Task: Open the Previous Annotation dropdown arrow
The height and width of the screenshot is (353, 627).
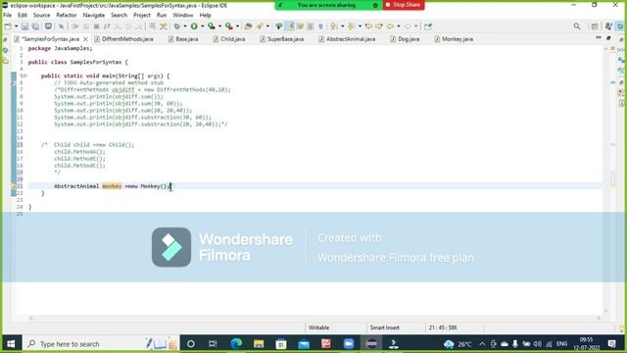Action: coord(360,26)
